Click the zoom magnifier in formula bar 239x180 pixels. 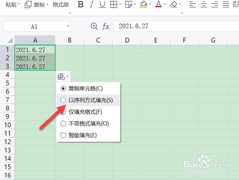click(94, 26)
